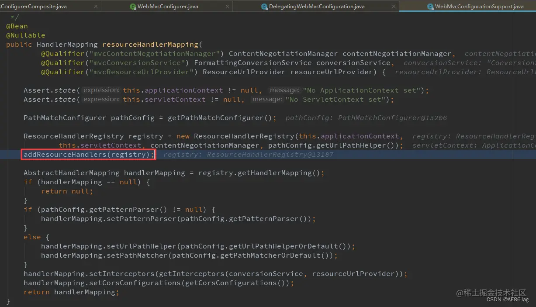Viewport: 536px width, 307px height.
Task: Click the this.servletContext != null expression
Action: (182, 100)
